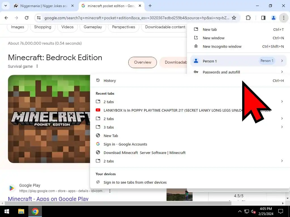Reopen Sign in - Google Accounts entry
This screenshot has width=290, height=217.
pos(190,144)
